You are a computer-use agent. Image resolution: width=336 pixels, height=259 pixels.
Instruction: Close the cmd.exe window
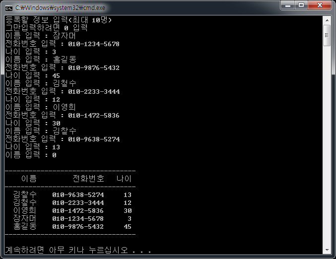(320, 5)
